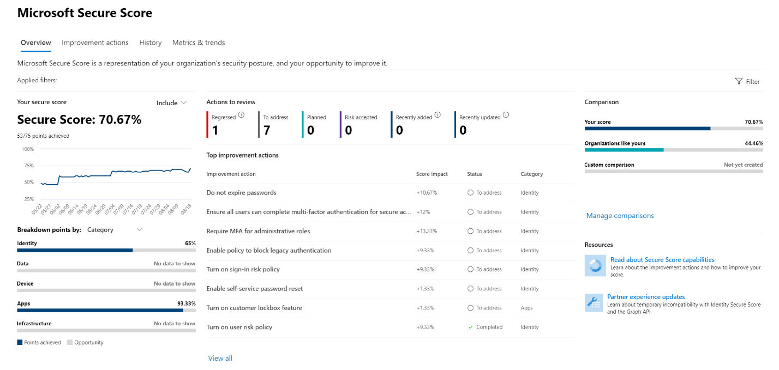779x370 pixels.
Task: Open the Filter panel
Action: coord(748,81)
